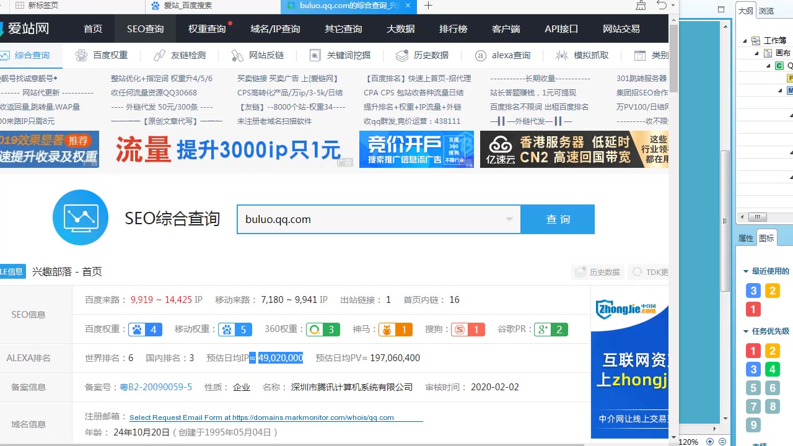The image size is (793, 446).
Task: Collapse the 工作簿 tree node
Action: (x=745, y=41)
